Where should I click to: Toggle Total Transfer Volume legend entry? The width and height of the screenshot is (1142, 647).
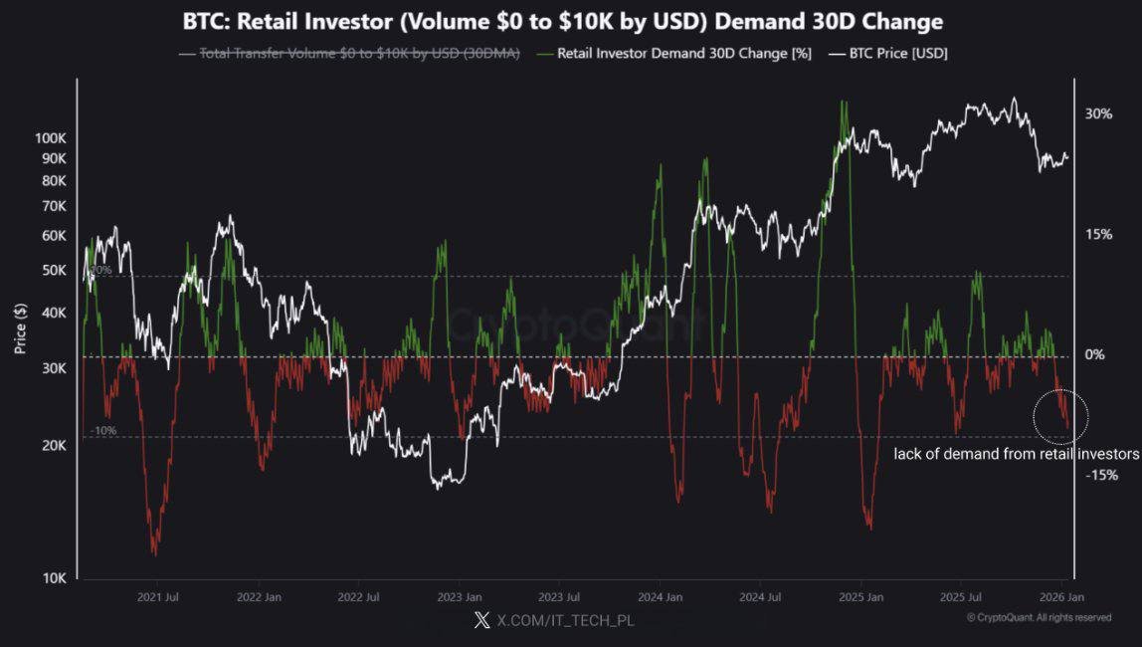point(349,53)
